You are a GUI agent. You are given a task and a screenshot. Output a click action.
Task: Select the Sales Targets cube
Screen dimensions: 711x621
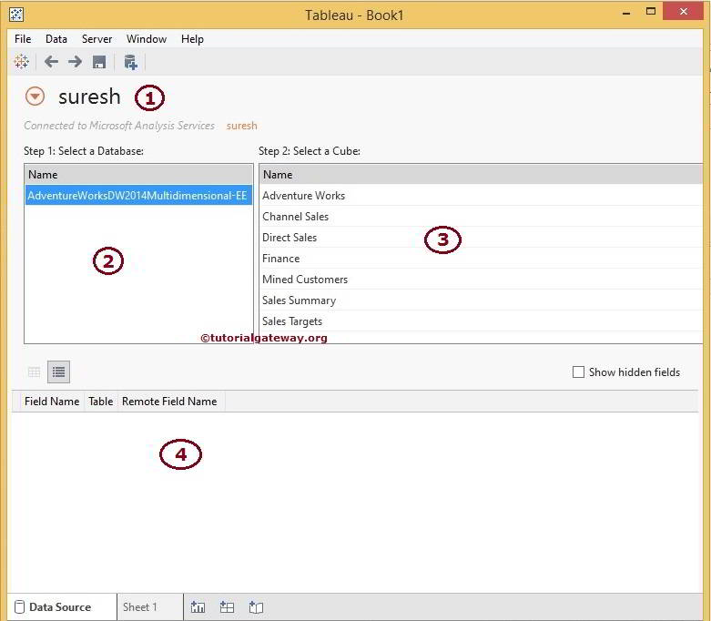tap(481, 321)
